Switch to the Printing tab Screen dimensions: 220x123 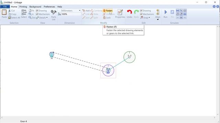point(23,6)
